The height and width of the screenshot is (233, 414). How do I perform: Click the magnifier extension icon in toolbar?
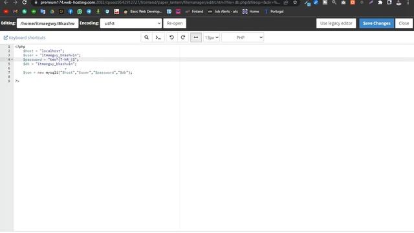point(334,3)
